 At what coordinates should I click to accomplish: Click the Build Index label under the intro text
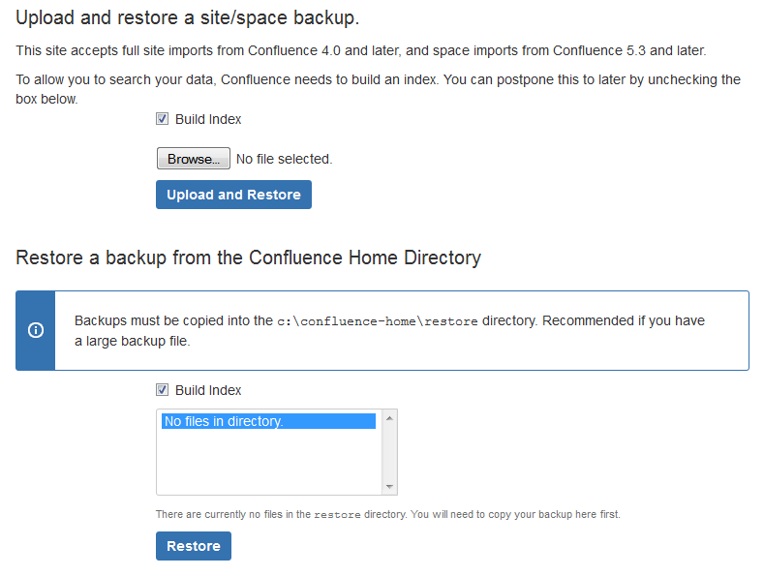208,119
